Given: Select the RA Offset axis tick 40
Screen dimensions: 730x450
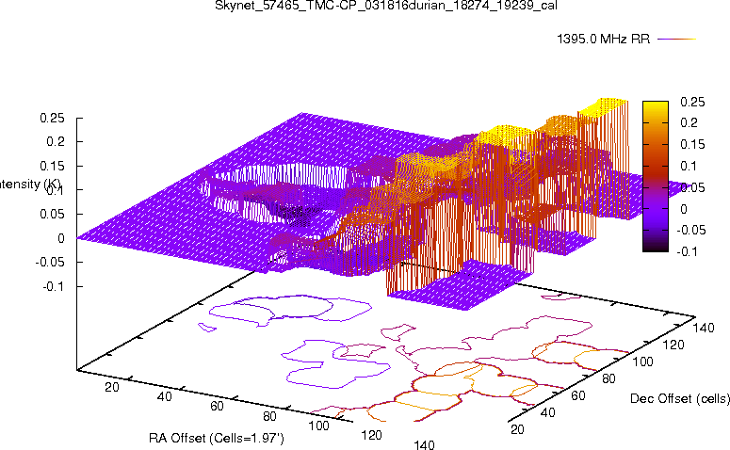Looking at the screenshot, I should (x=164, y=397).
